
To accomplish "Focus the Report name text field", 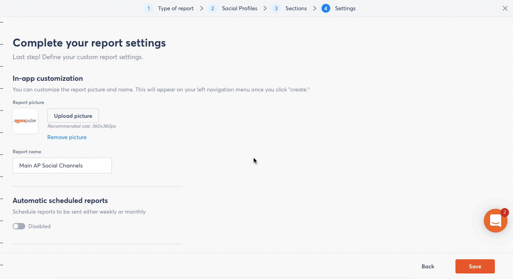I will pos(62,166).
